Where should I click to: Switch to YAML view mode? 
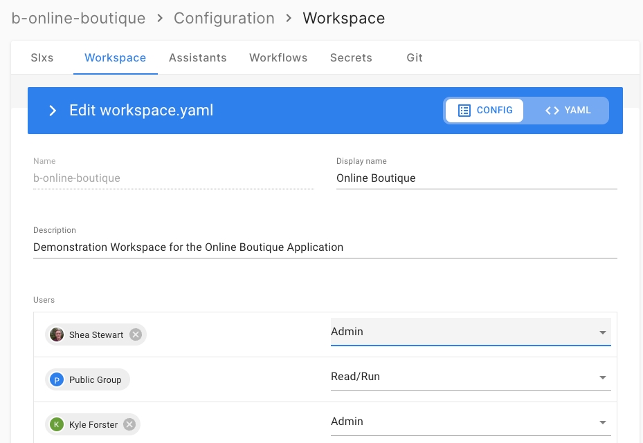568,111
